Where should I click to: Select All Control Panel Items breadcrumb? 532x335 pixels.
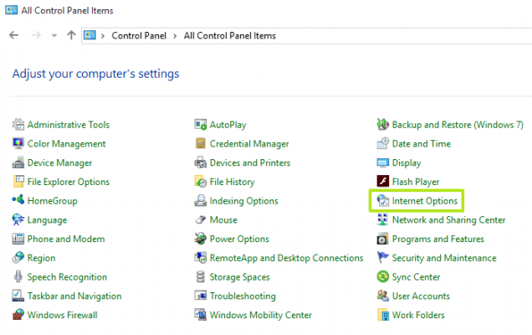tap(229, 36)
